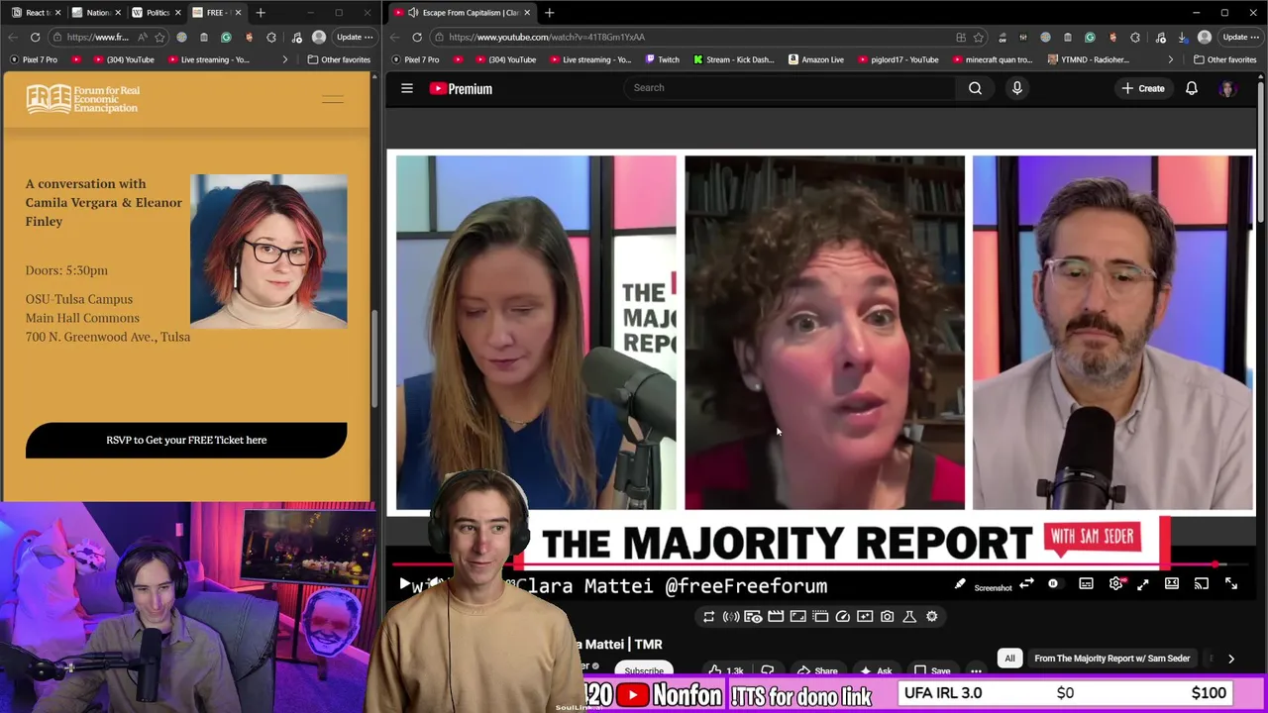Expand more bookmarks chevron in left browser
This screenshot has height=713, width=1268.
(x=284, y=59)
